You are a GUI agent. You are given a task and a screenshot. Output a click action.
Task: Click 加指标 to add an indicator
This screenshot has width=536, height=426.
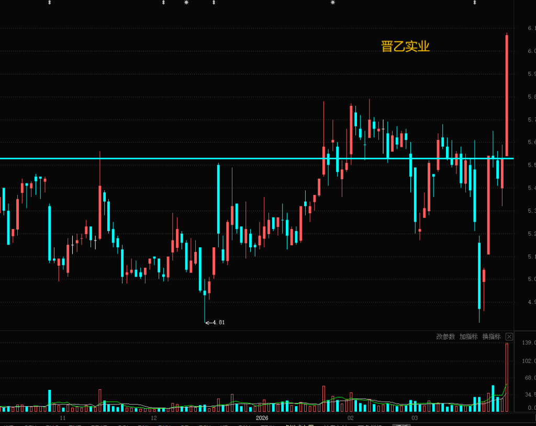point(468,336)
